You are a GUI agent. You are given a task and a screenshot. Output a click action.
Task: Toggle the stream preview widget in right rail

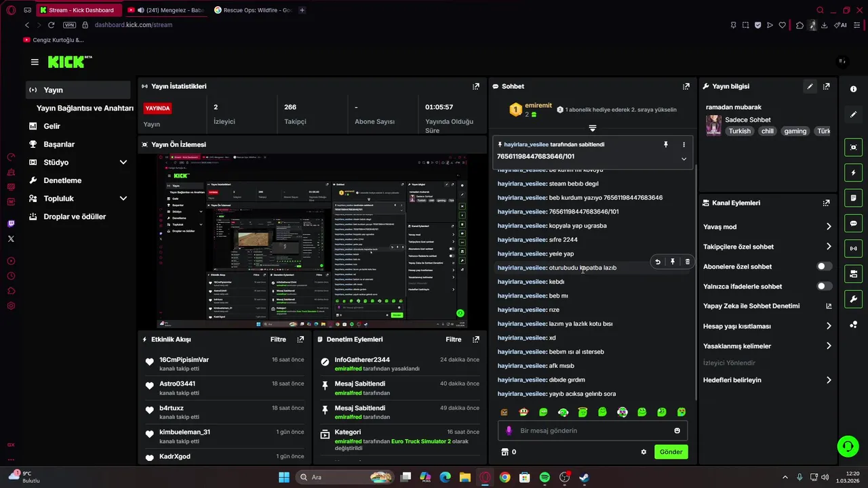coord(853,147)
